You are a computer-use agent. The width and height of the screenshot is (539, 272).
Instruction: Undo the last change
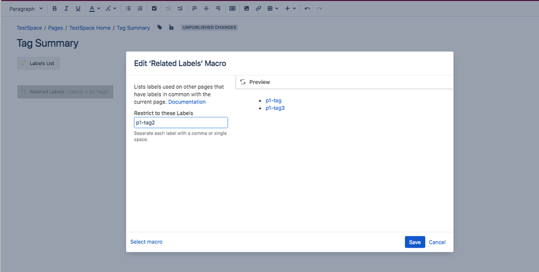click(308, 8)
